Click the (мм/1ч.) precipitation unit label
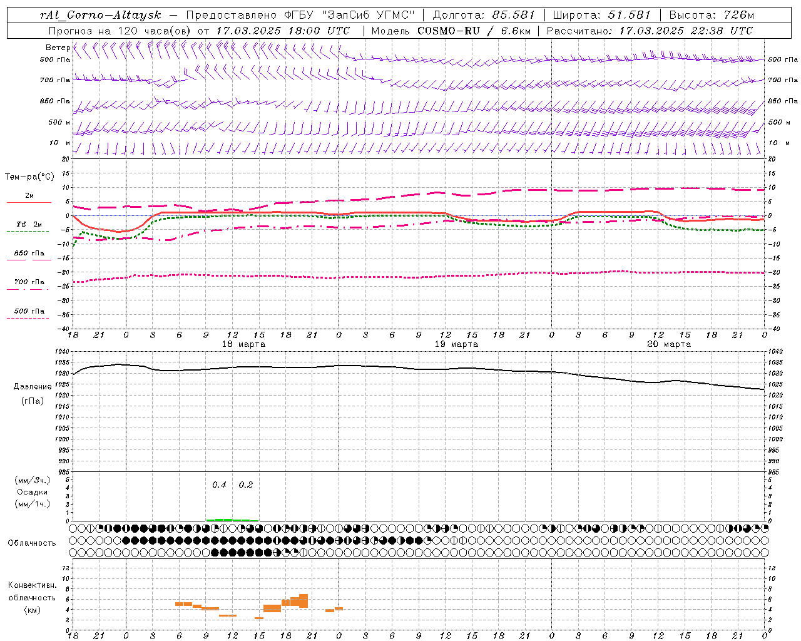 tap(33, 504)
